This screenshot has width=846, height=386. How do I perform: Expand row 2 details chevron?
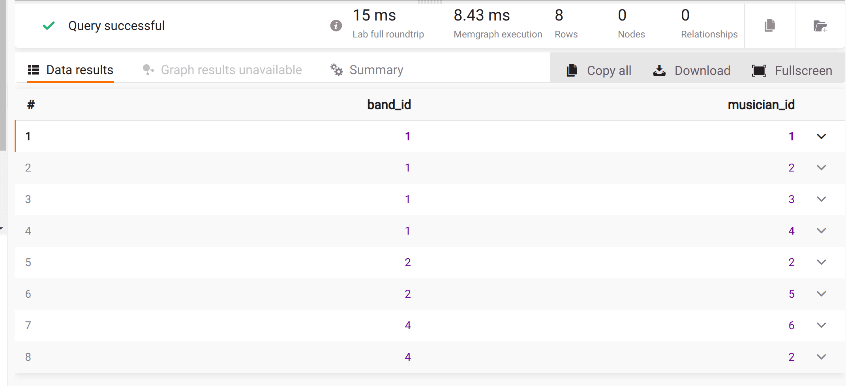click(x=821, y=168)
